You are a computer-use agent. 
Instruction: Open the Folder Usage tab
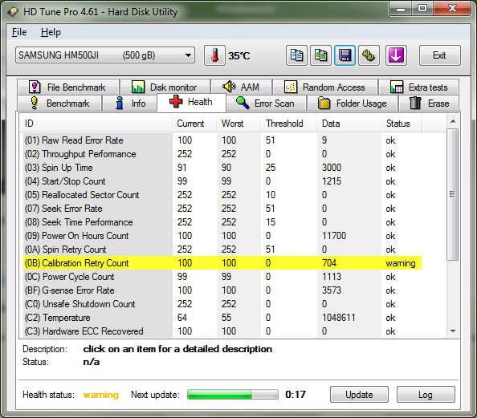coord(353,103)
